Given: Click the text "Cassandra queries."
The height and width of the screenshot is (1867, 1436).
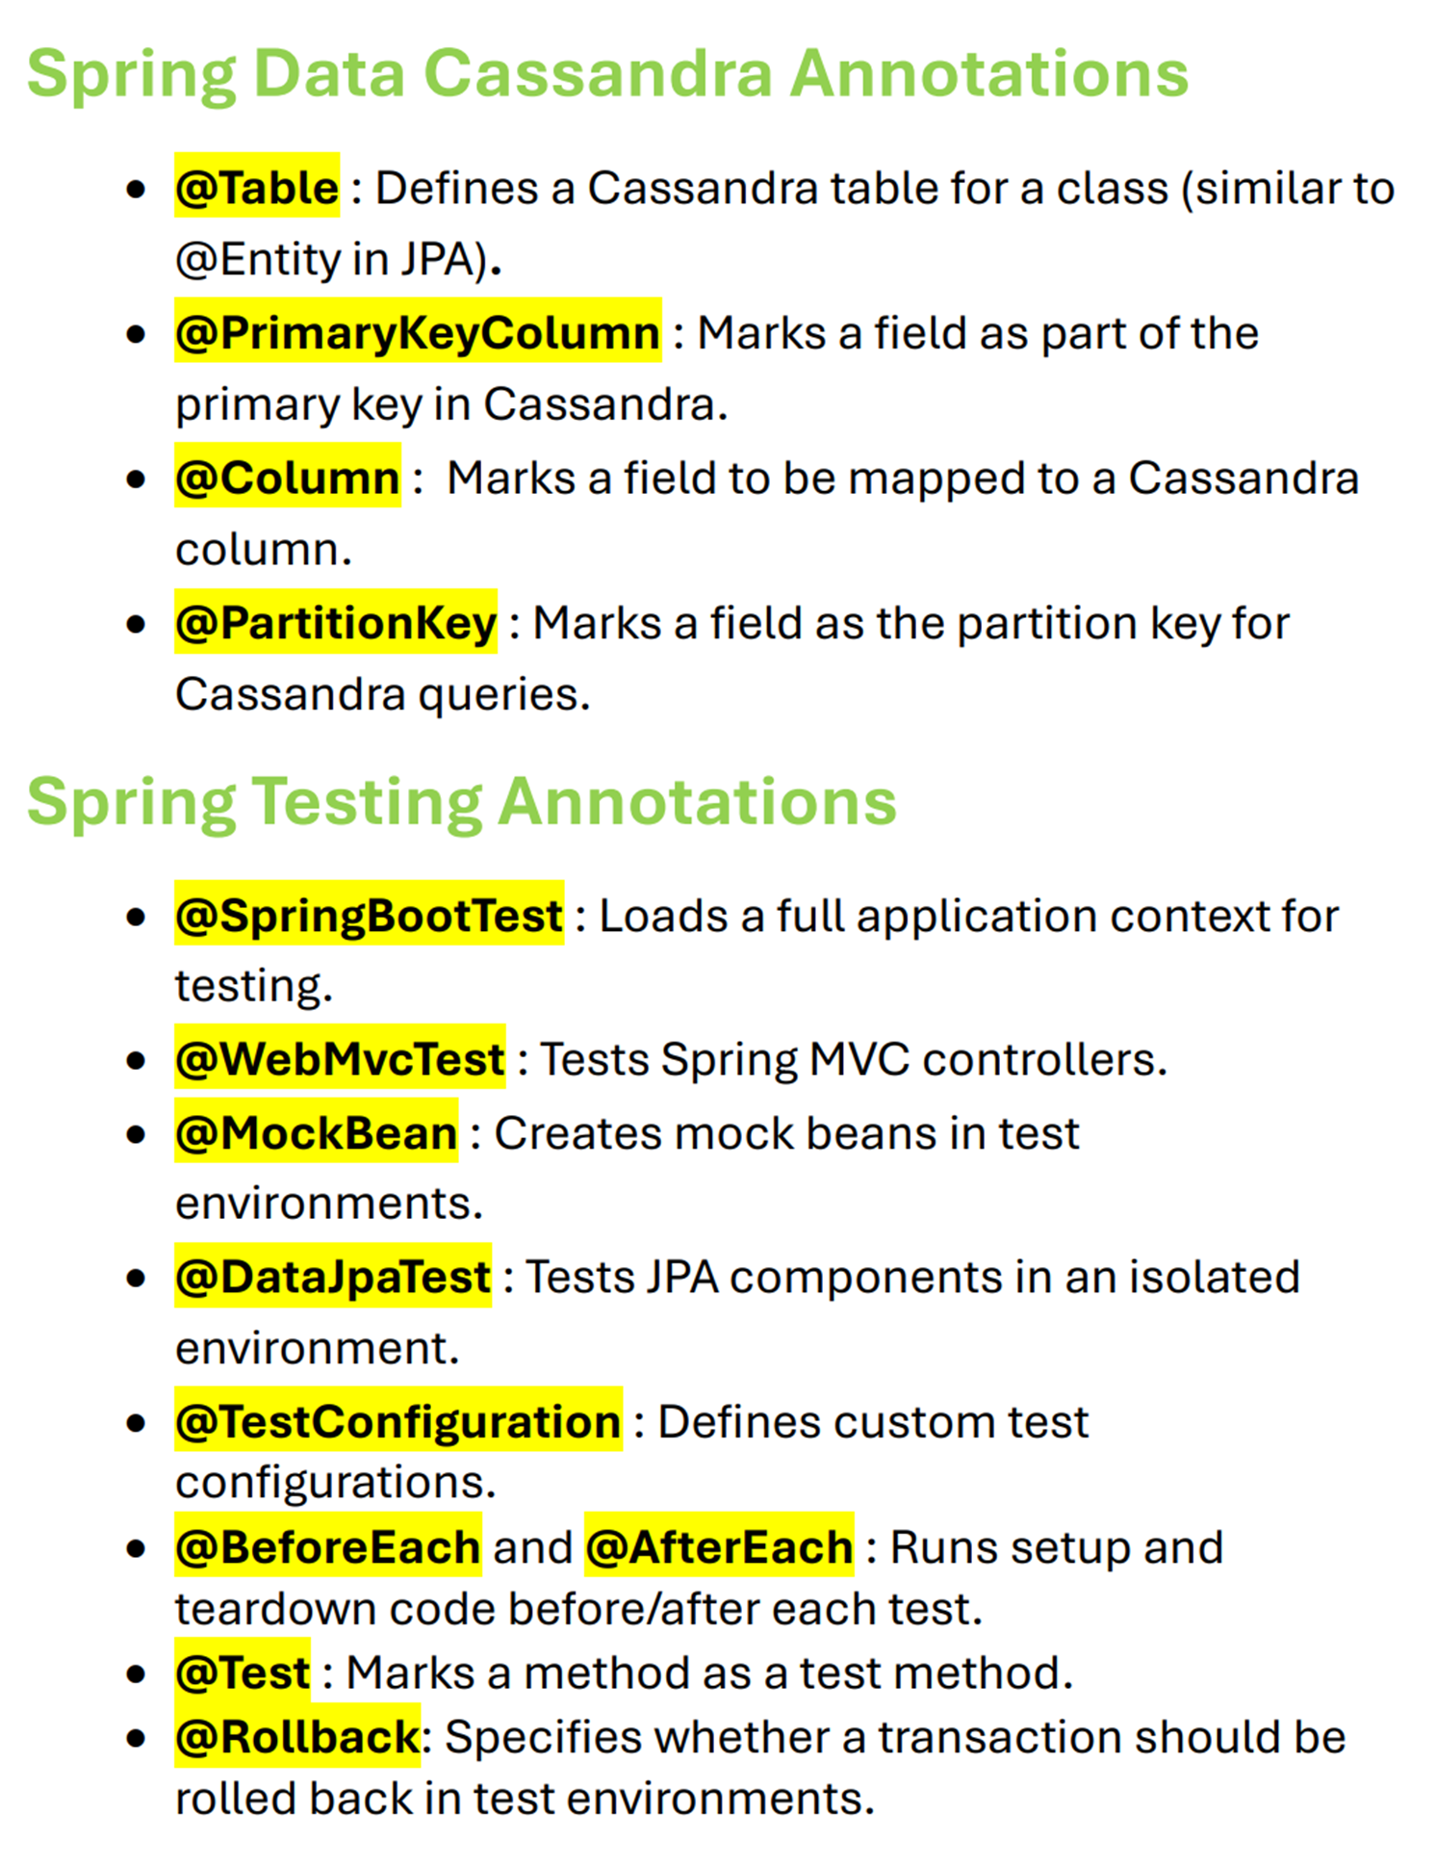Looking at the screenshot, I should [382, 694].
